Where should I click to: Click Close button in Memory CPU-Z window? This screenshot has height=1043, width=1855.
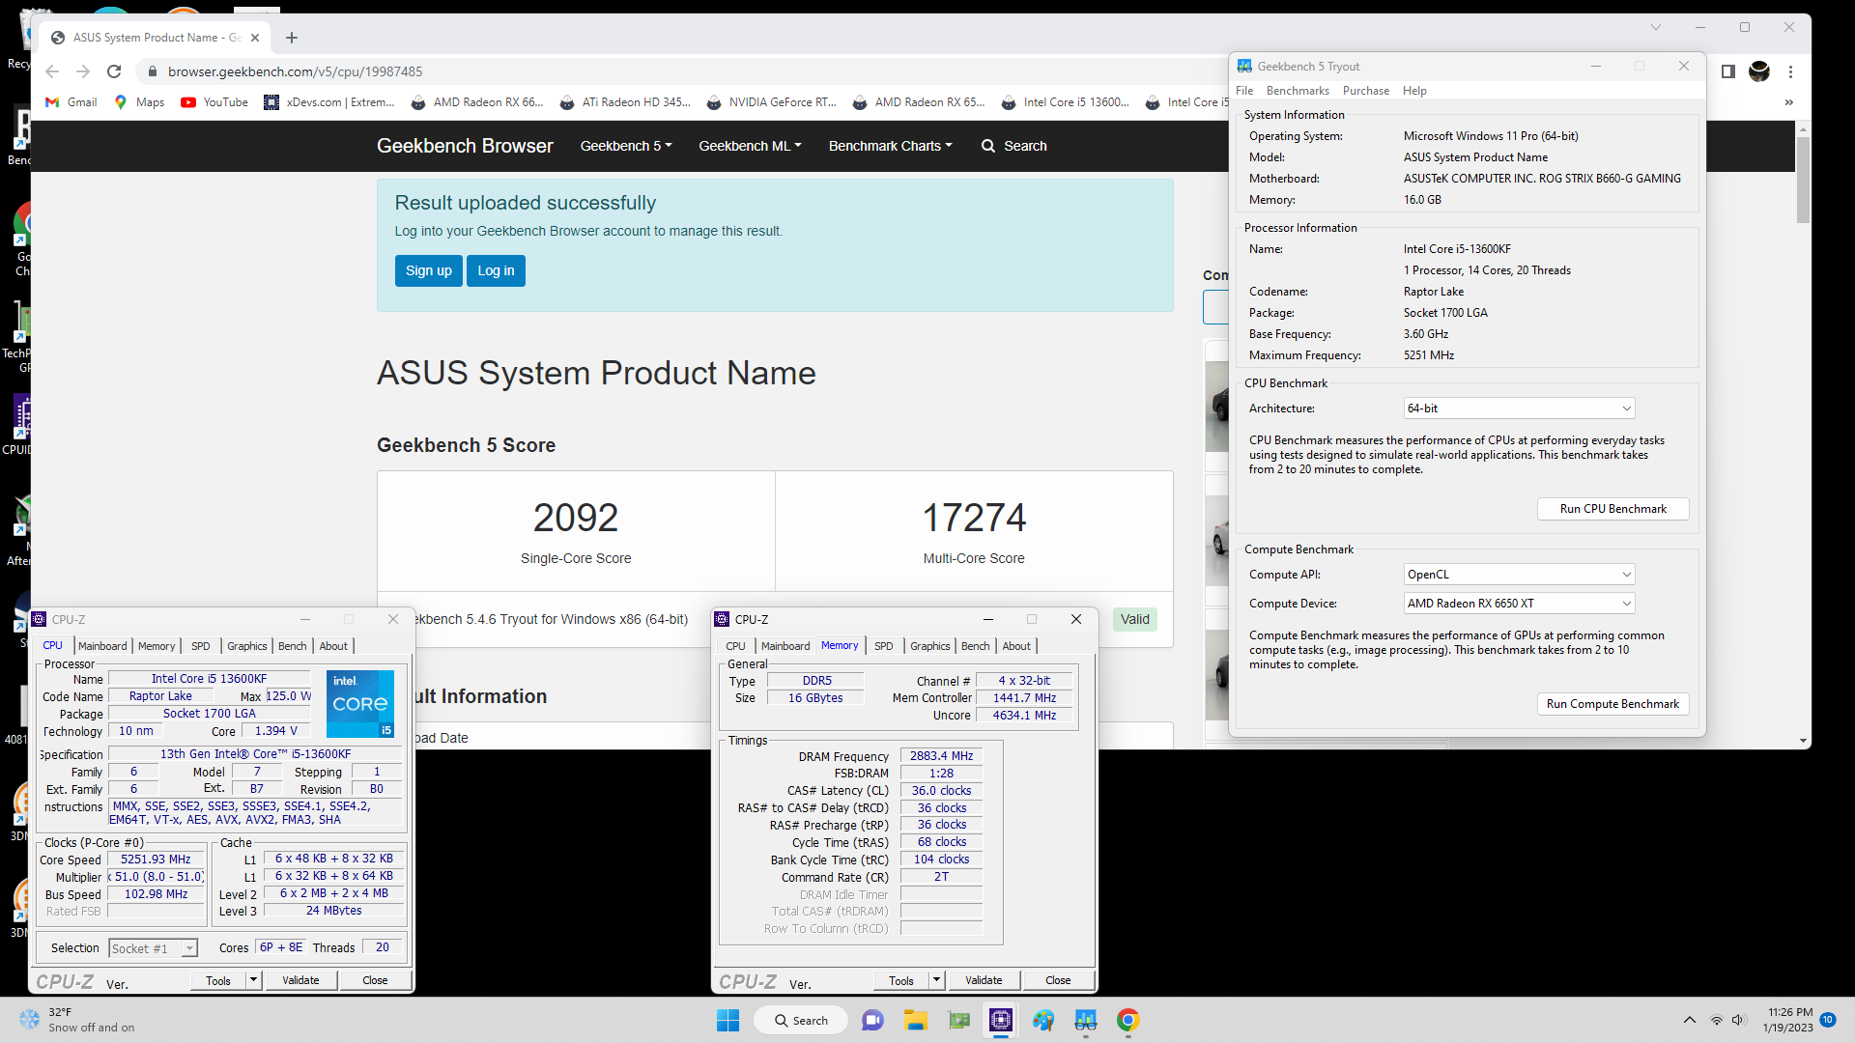click(1058, 980)
